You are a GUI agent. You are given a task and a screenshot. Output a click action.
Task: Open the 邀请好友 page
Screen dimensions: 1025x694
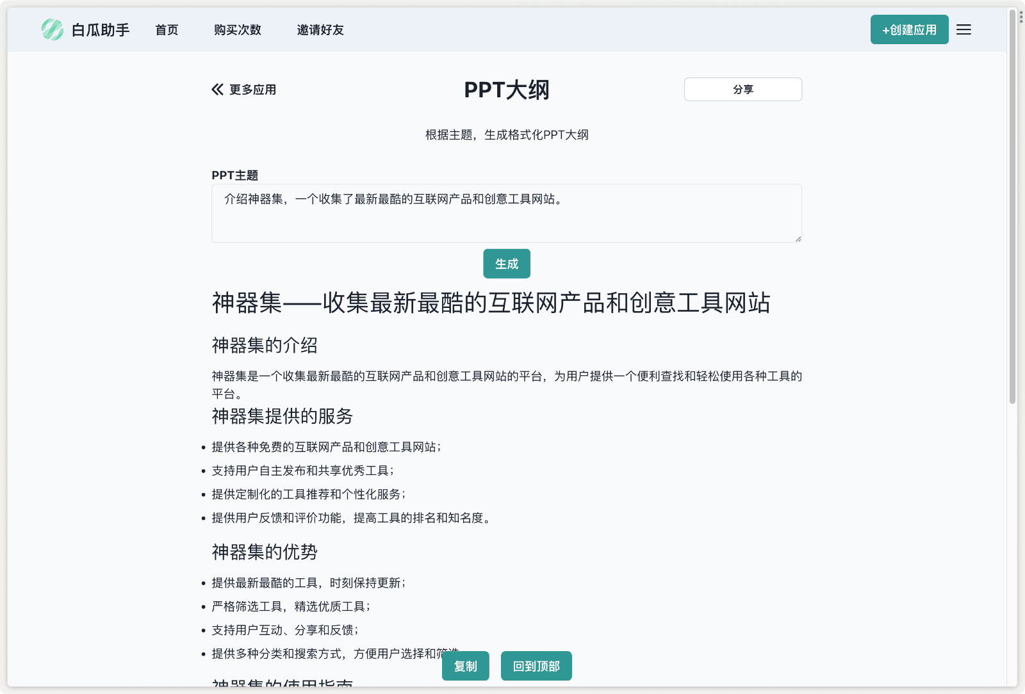[x=320, y=29]
